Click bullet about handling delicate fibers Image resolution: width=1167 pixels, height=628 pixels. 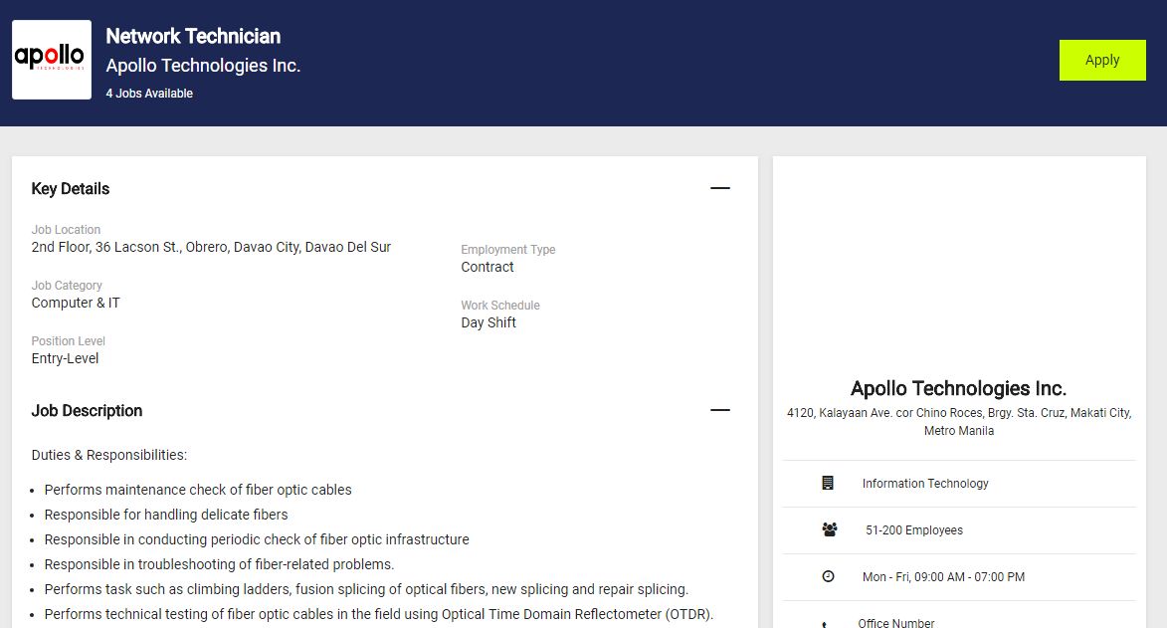pos(166,515)
